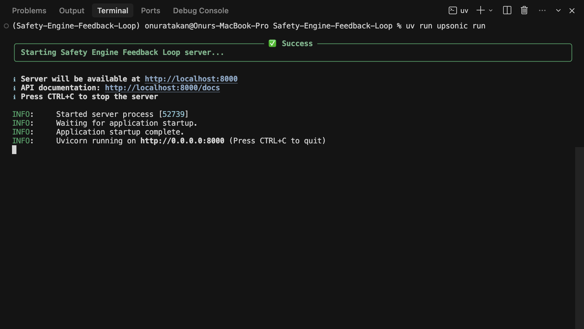This screenshot has width=584, height=329.
Task: Click 'Waiting for application startup.' line
Action: [x=127, y=123]
